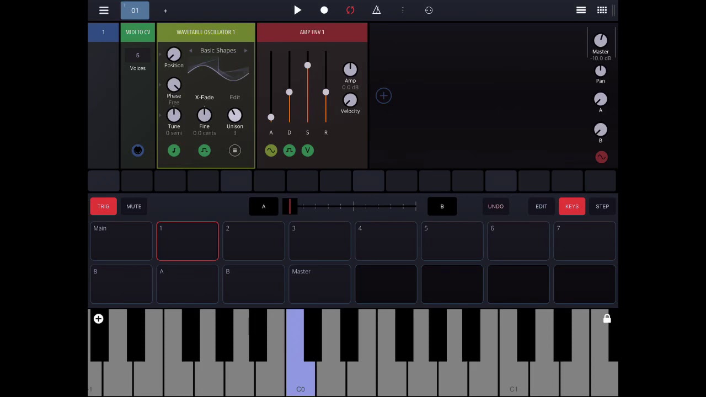Image resolution: width=706 pixels, height=397 pixels.
Task: Adjust the Fine tuning knob
Action: [204, 115]
